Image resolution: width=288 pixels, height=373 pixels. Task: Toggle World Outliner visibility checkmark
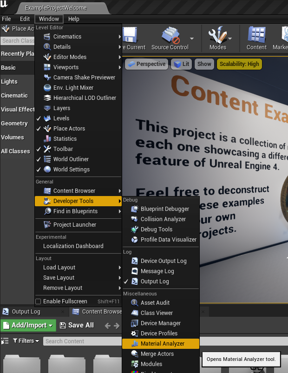pyautogui.click(x=39, y=159)
